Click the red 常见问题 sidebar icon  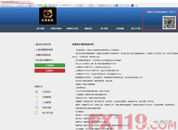(x=36, y=107)
